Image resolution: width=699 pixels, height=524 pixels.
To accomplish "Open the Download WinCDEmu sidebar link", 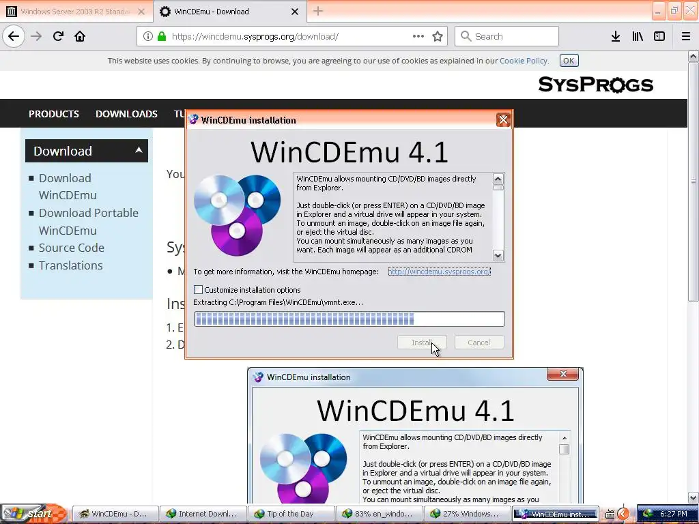I will (68, 186).
